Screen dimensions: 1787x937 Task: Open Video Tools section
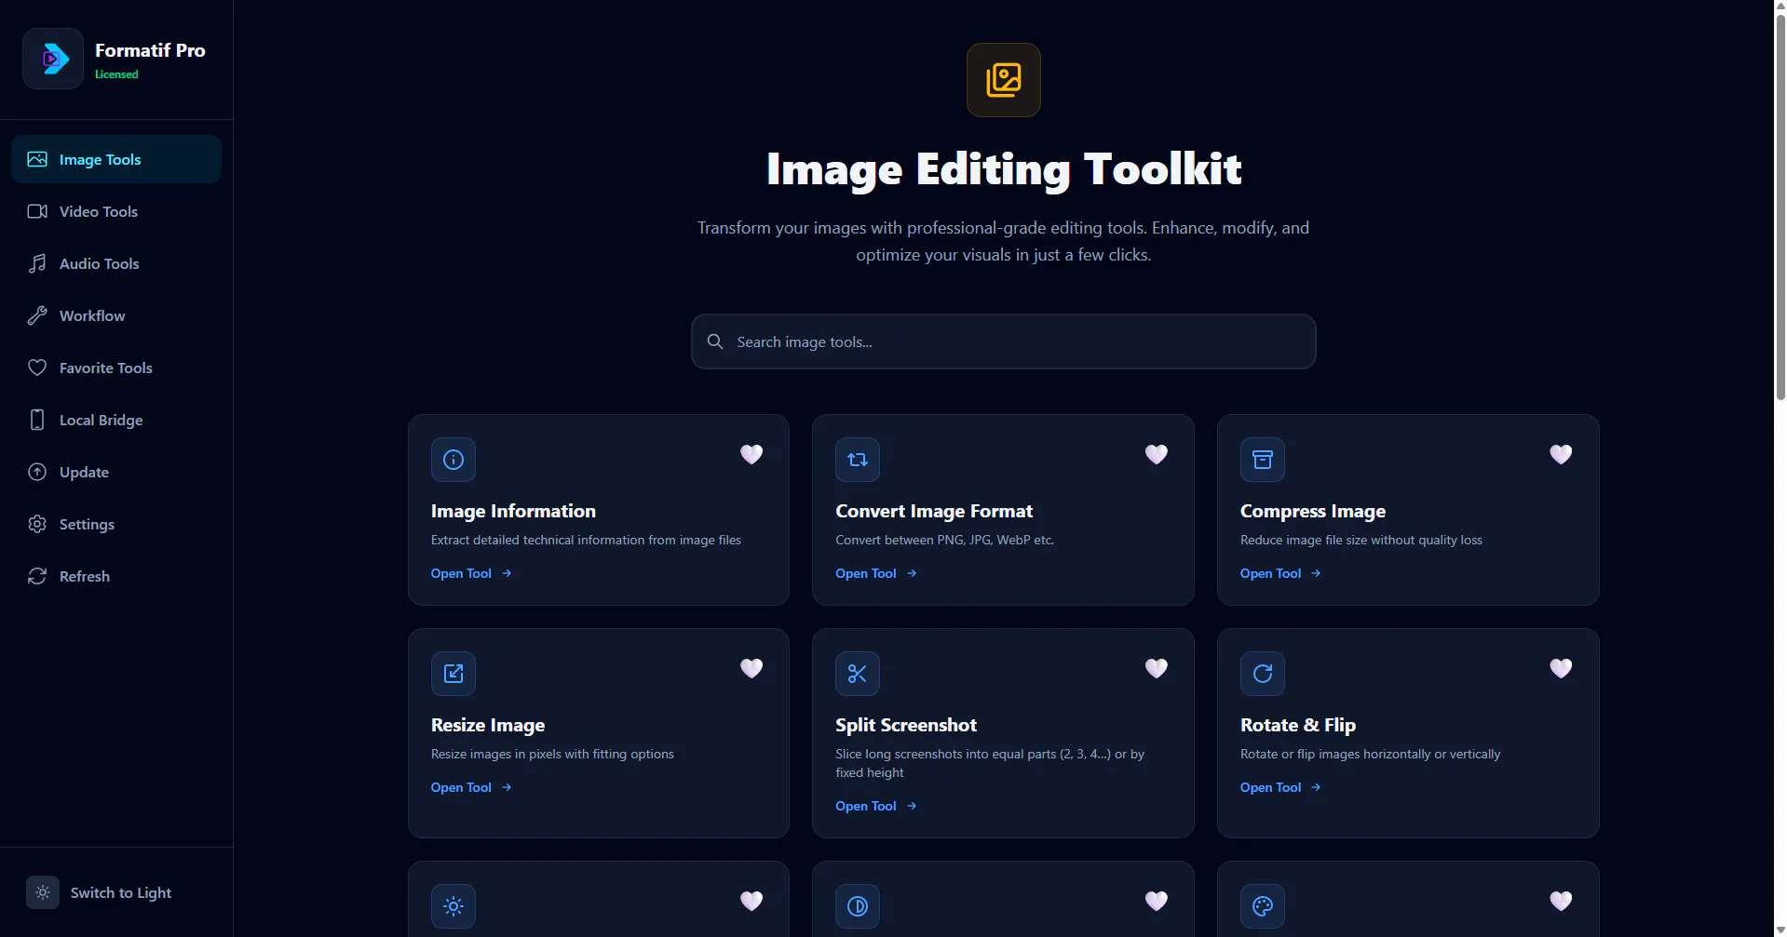(116, 211)
